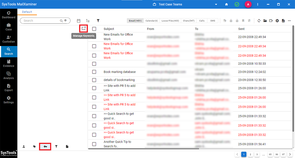
Task: Click the person icon in bottom panel
Action: [24, 147]
